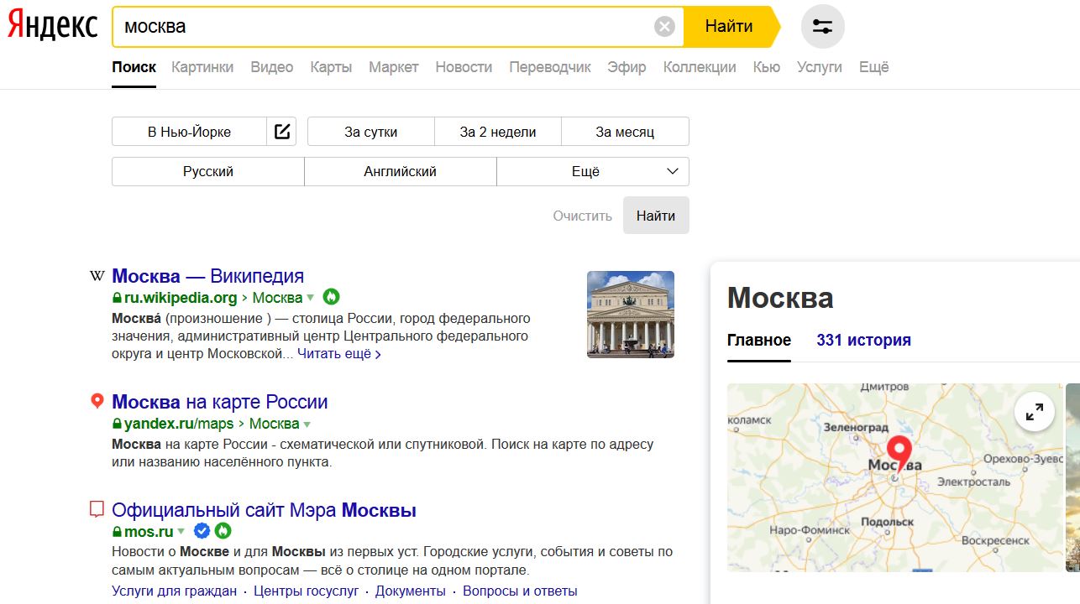Switch to the Видео tab
This screenshot has width=1080, height=604.
click(x=272, y=67)
